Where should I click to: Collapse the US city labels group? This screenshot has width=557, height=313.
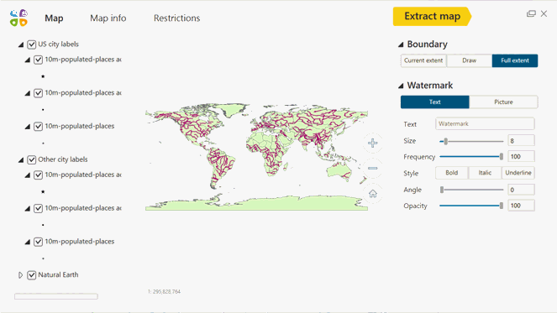coord(21,44)
